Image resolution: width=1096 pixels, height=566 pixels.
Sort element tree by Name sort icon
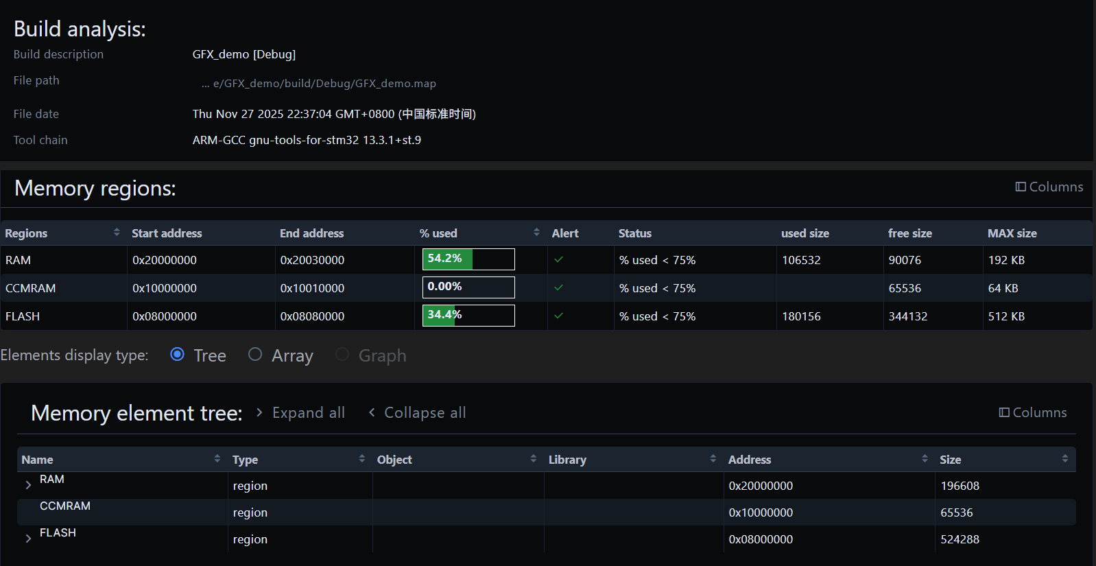[x=217, y=458]
